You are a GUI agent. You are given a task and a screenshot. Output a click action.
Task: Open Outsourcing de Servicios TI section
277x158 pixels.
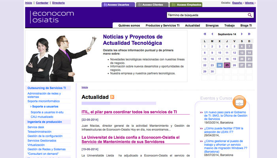coord(47,88)
